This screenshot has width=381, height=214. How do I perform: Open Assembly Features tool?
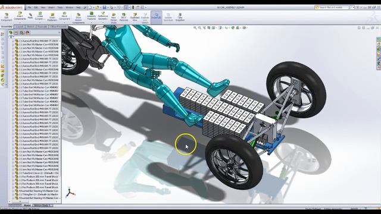pyautogui.click(x=91, y=16)
